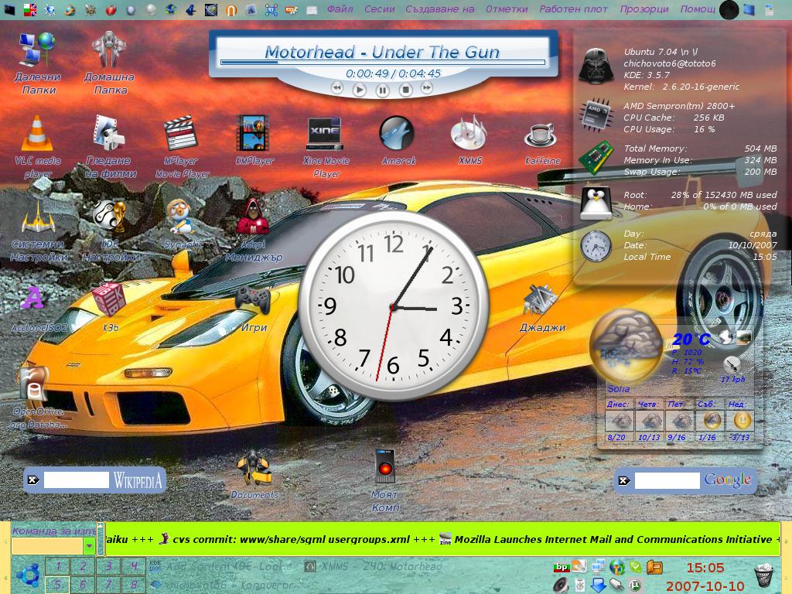Click the run command input field
The image size is (792, 594).
pos(47,545)
